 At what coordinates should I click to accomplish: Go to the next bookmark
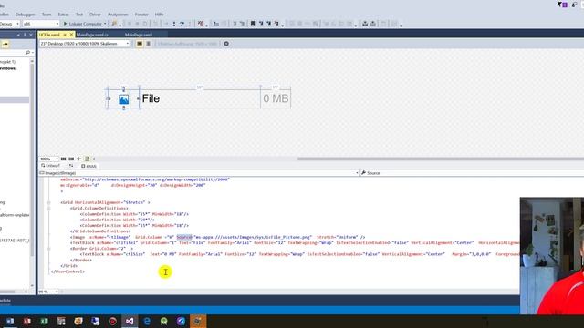pyautogui.click(x=268, y=24)
